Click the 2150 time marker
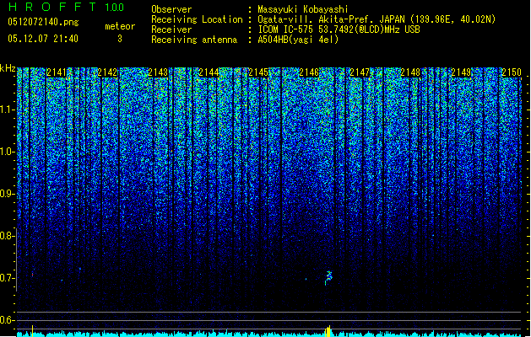This screenshot has height=337, width=531. pyautogui.click(x=512, y=72)
